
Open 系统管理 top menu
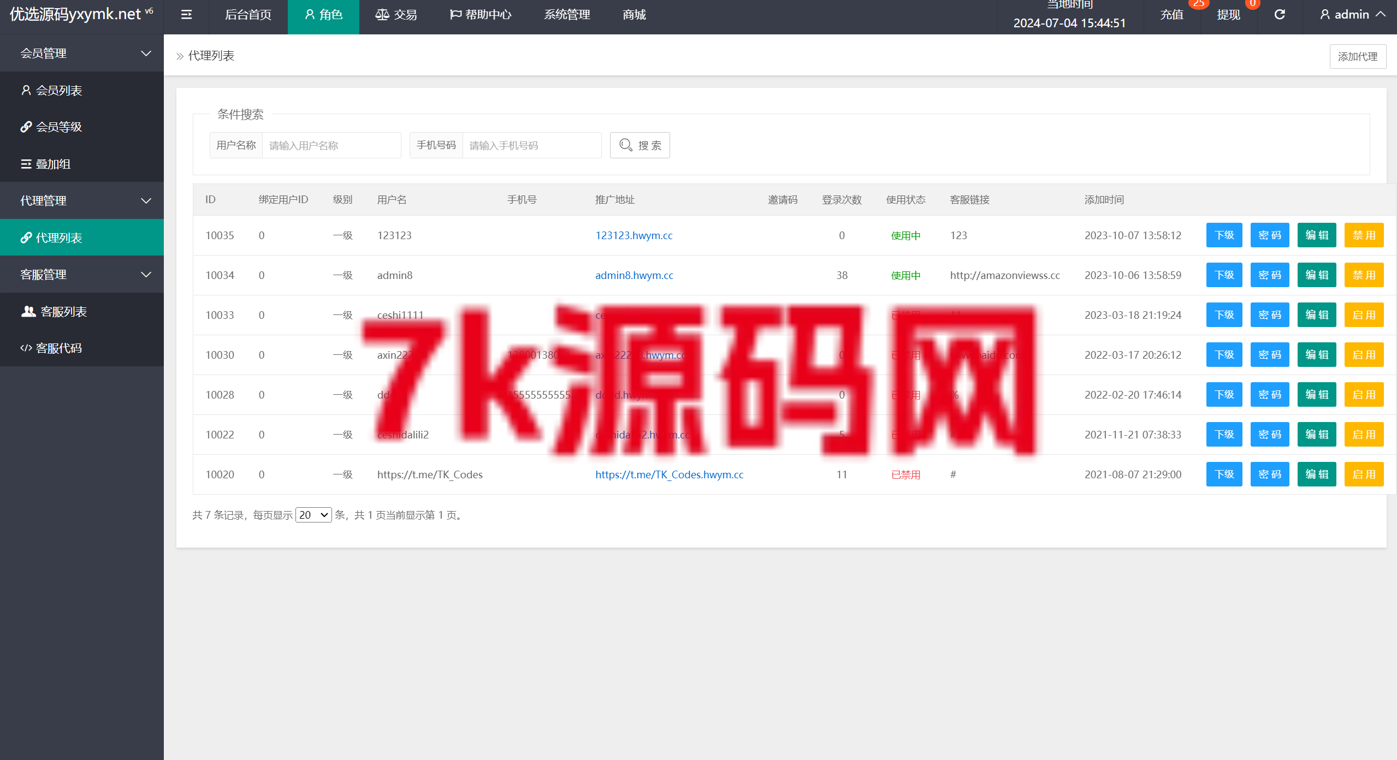567,15
